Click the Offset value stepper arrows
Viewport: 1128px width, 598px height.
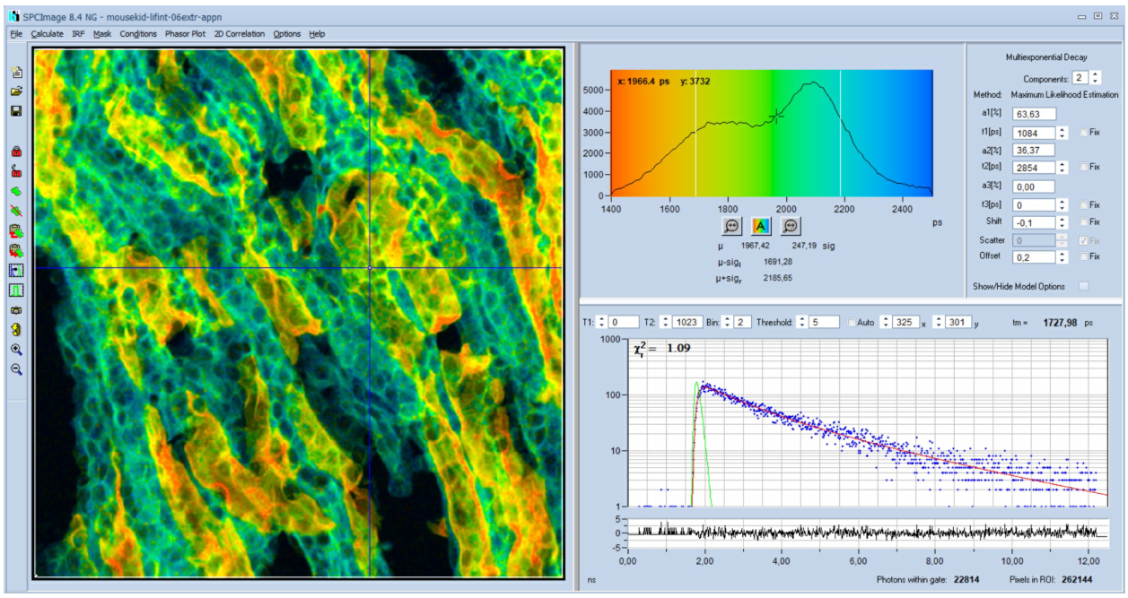pos(1062,256)
